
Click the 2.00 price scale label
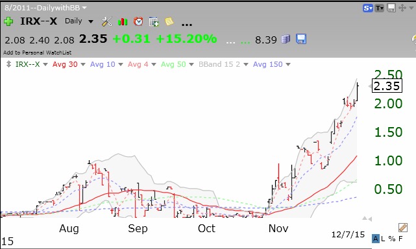tap(388, 104)
